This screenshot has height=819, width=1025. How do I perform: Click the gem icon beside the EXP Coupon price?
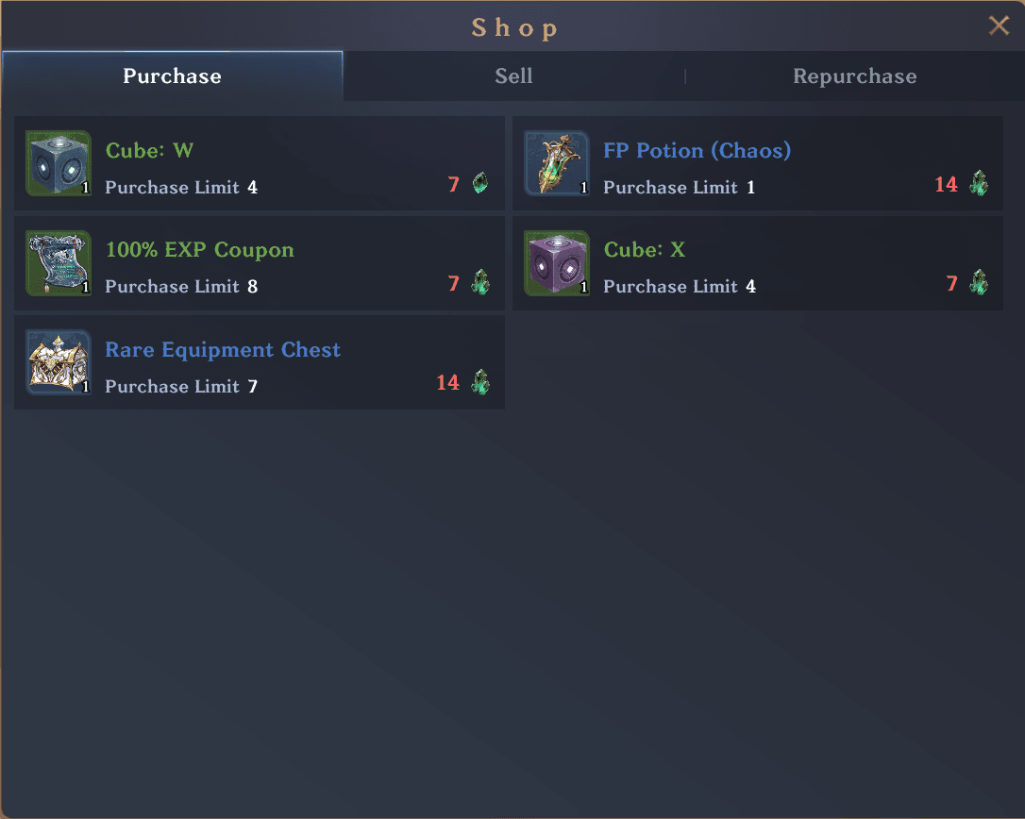(x=479, y=283)
